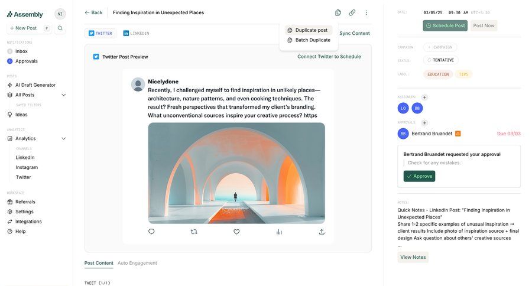
Task: Click the share upload icon under tweet
Action: pyautogui.click(x=322, y=232)
